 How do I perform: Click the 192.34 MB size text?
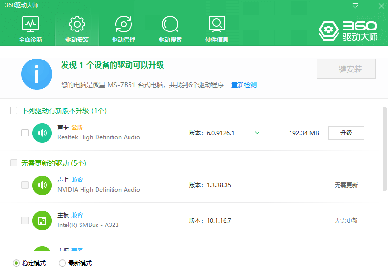[304, 133]
